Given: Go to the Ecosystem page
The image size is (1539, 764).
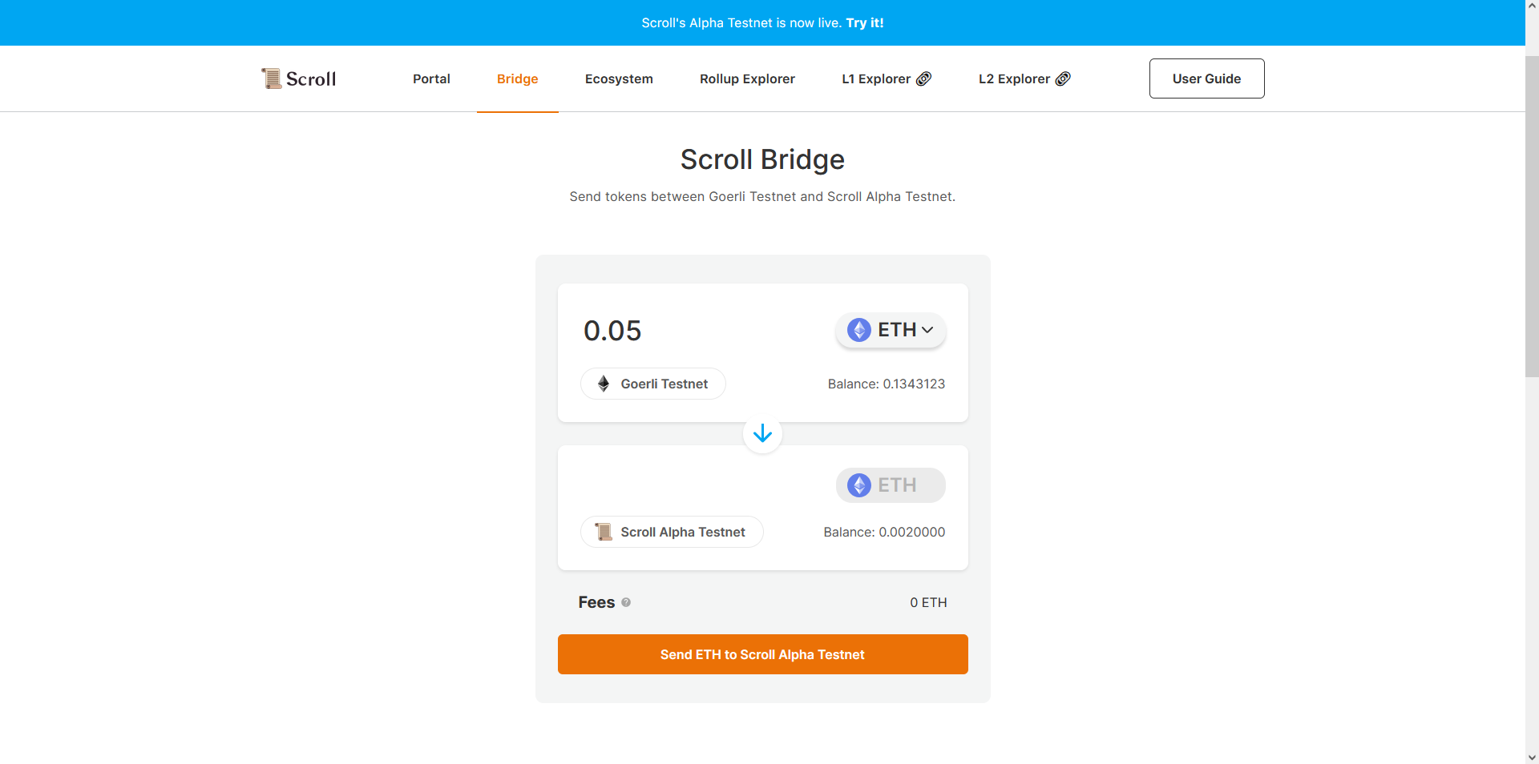Looking at the screenshot, I should [619, 78].
